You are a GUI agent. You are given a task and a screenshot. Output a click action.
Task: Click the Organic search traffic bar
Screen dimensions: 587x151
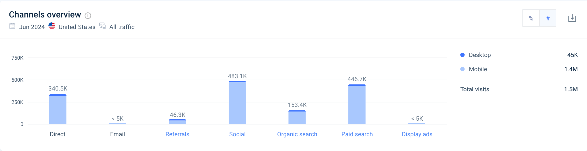tap(297, 117)
